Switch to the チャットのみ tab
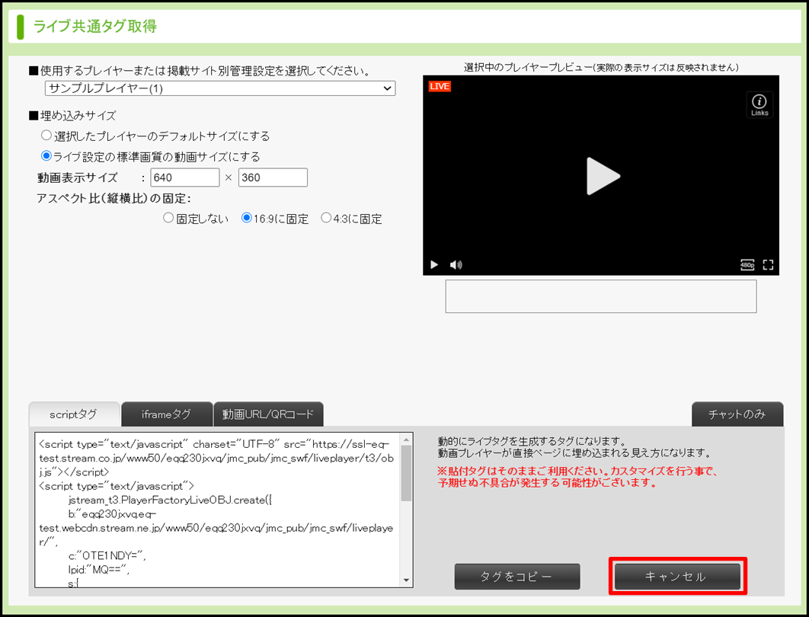The height and width of the screenshot is (617, 809). pos(737,414)
